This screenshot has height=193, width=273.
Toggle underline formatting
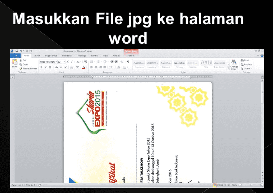coord(50,67)
